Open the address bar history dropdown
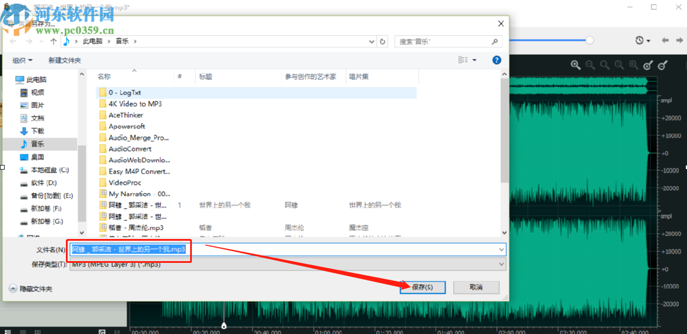Image resolution: width=687 pixels, height=334 pixels. (372, 41)
